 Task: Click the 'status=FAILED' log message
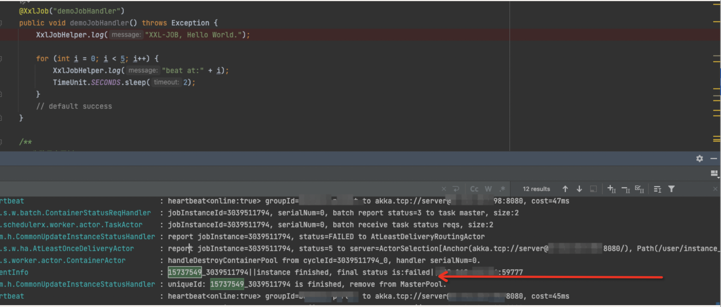[326, 237]
